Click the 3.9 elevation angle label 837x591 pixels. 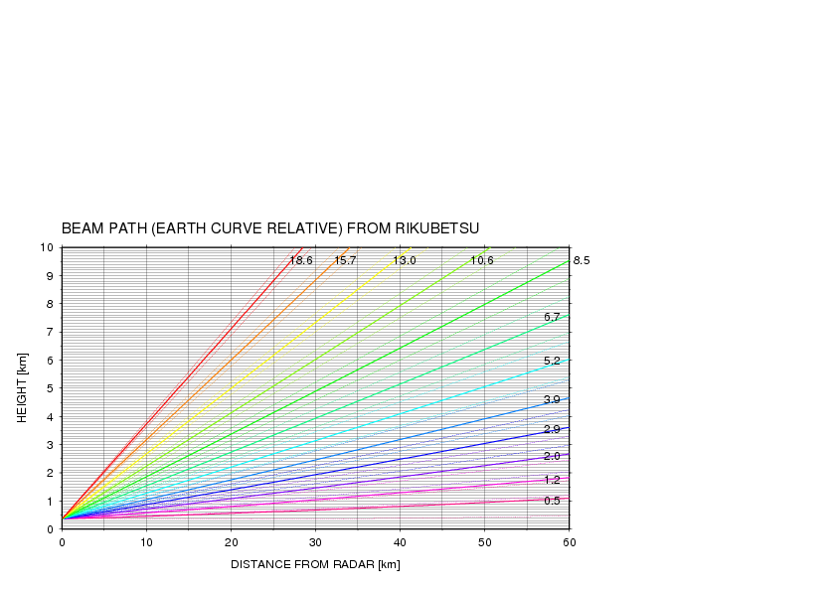[x=552, y=399]
